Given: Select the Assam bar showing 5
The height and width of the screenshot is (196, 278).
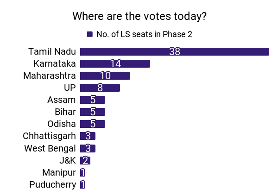Looking at the screenshot, I should click(93, 100).
